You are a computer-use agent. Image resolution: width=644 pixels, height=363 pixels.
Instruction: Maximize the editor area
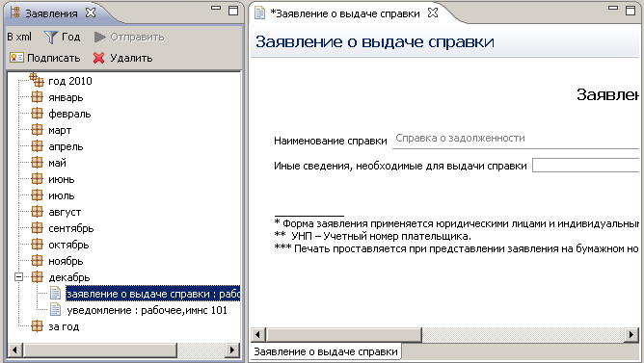coord(631,11)
